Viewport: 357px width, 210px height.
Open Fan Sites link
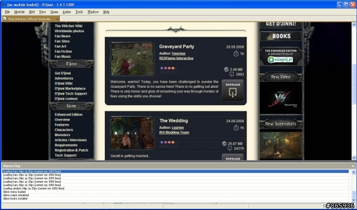tap(62, 41)
